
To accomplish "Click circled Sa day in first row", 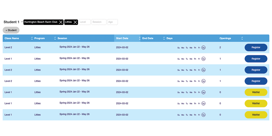I will point(203,48).
